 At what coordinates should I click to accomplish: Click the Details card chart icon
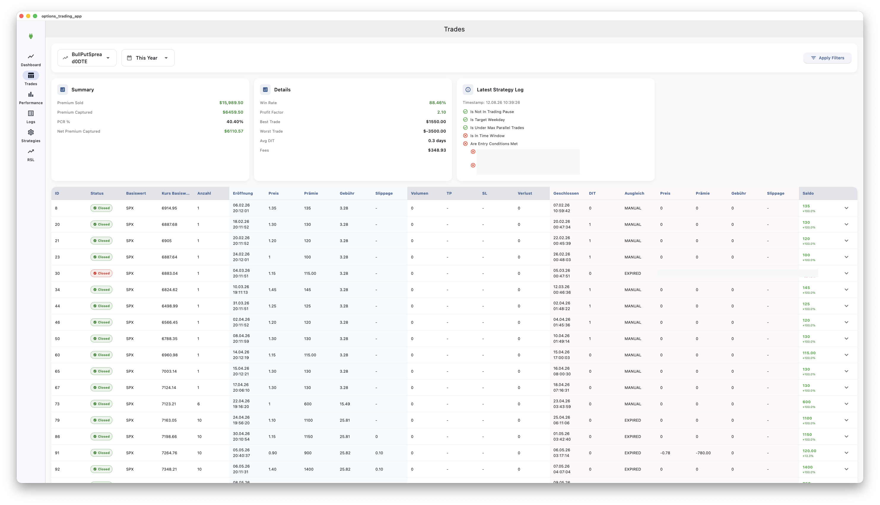coord(265,90)
